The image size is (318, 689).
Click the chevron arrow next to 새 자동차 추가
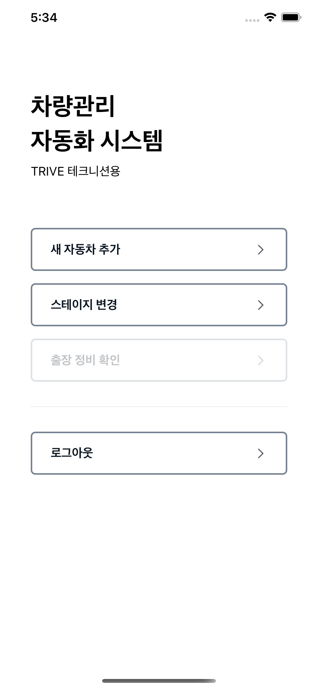(261, 250)
